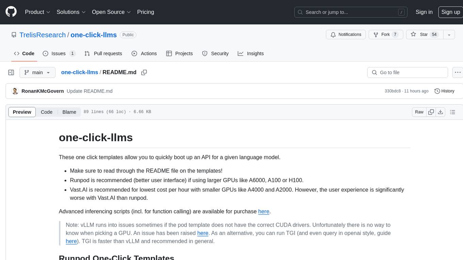Select the Code view
Viewport: 463px width, 260px height.
pyautogui.click(x=47, y=112)
